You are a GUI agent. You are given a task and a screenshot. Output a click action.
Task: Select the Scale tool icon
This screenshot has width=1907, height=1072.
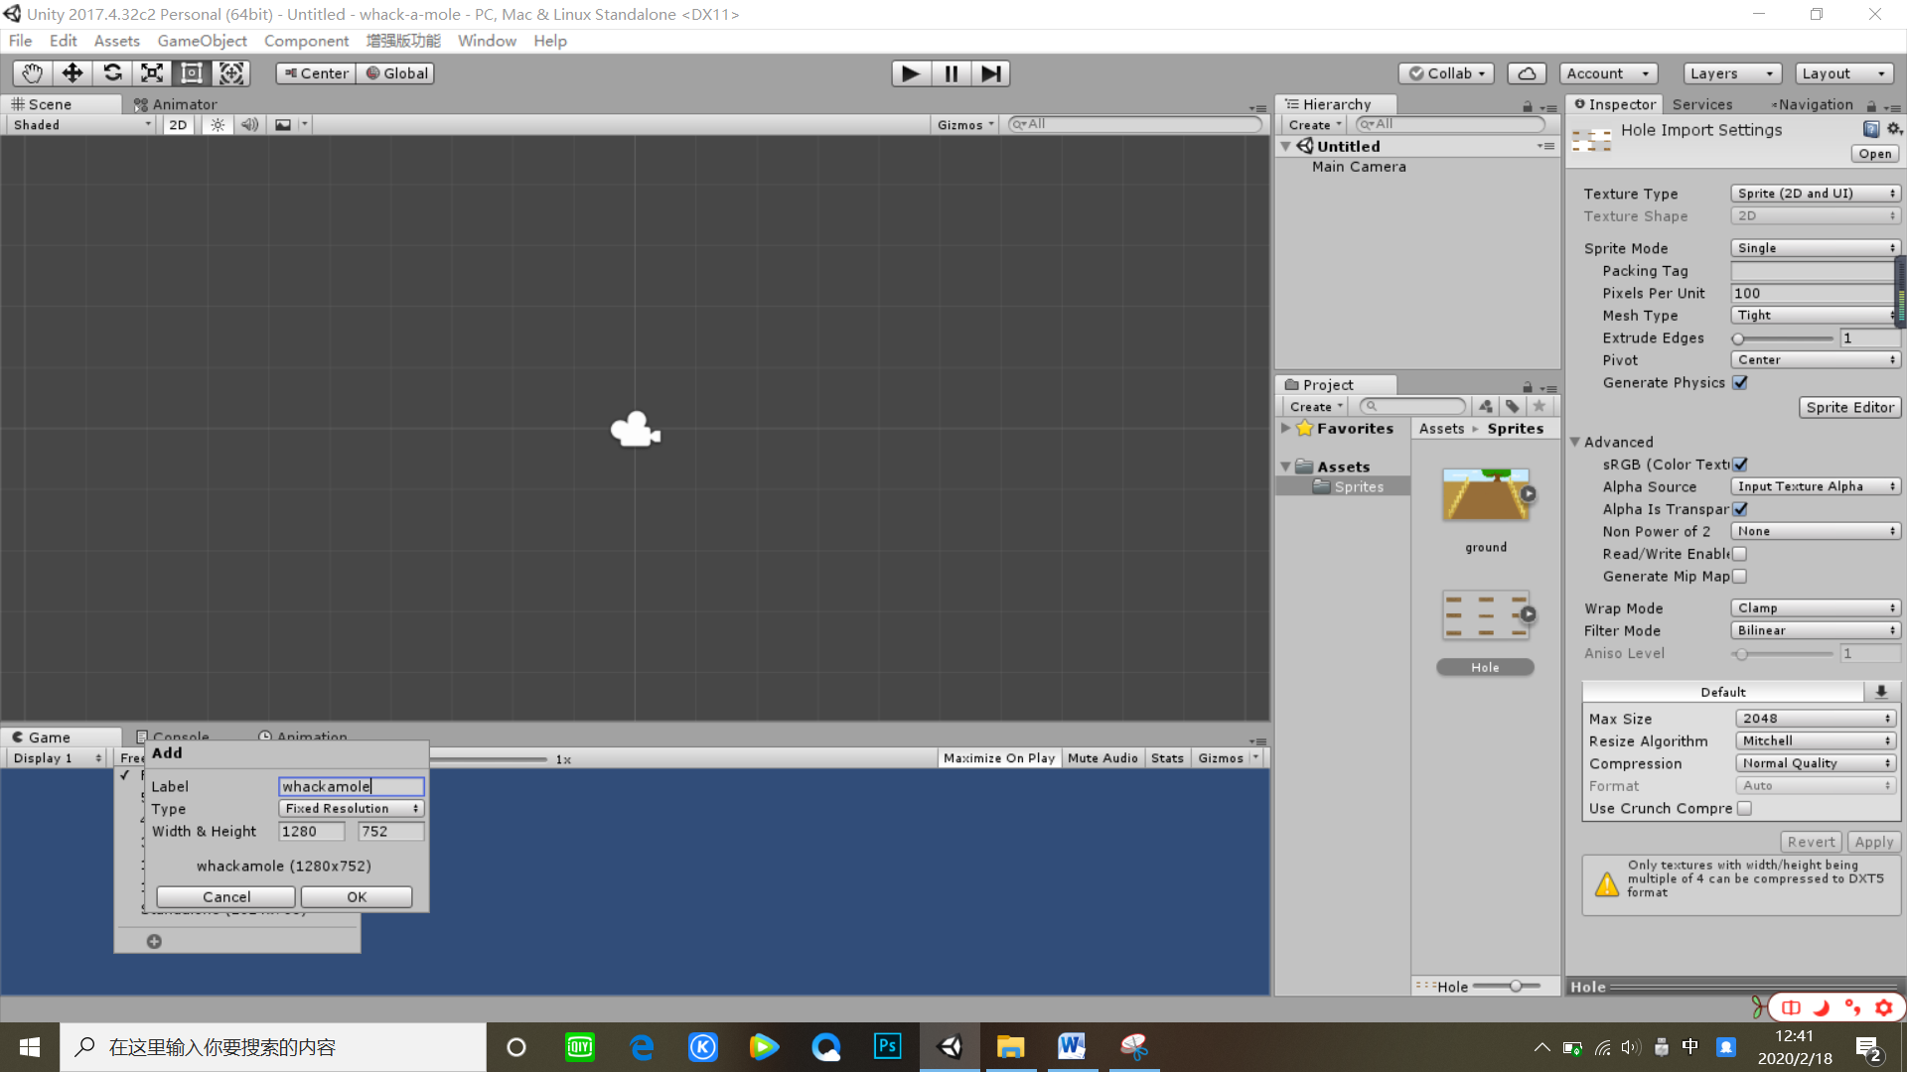152,73
